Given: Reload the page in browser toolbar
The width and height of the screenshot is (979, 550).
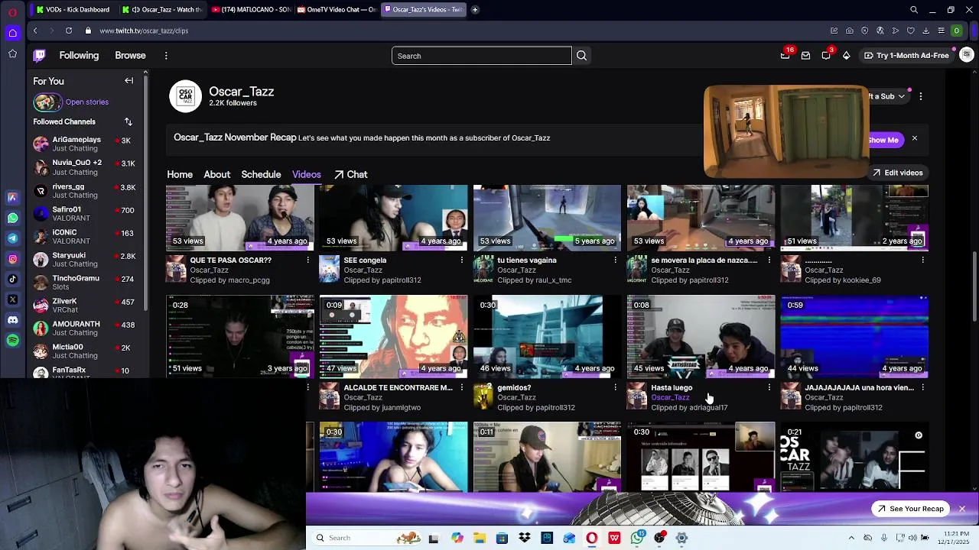Looking at the screenshot, I should tap(69, 31).
